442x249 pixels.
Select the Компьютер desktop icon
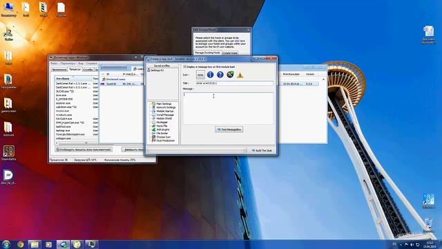pos(8,10)
